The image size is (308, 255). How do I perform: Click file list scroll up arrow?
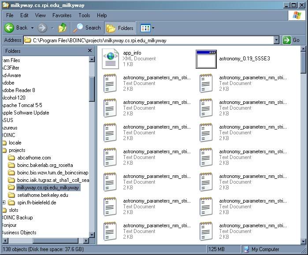click(x=303, y=49)
